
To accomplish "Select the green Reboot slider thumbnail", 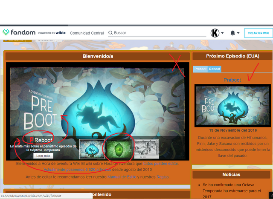I will tap(119, 149).
